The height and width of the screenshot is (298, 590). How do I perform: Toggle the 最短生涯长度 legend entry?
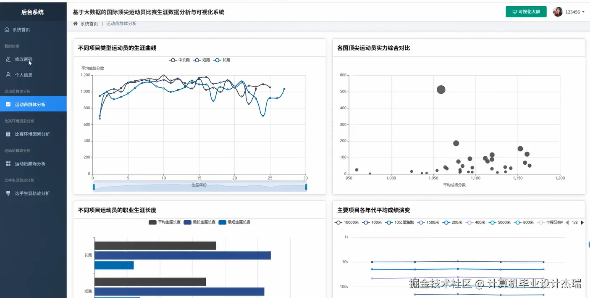pos(234,222)
